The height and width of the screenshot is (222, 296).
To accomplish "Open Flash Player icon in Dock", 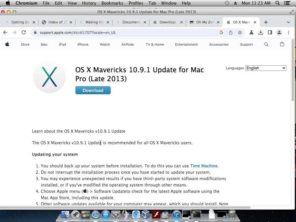I will click(156, 215).
